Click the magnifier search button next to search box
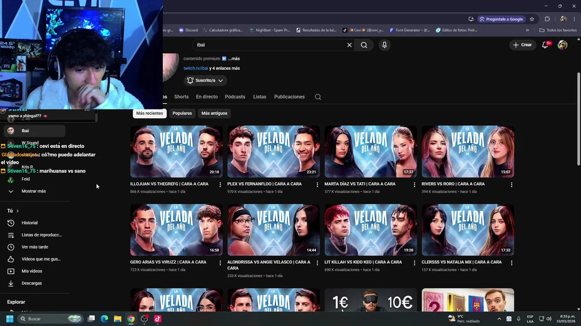Image resolution: width=581 pixels, height=326 pixels. [364, 45]
